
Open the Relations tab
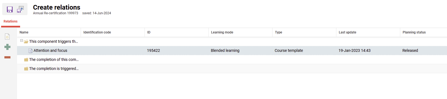point(10,21)
